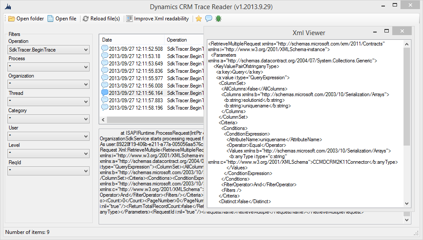Close the Xml Viewer window
Image resolution: width=423 pixels, height=240 pixels.
tap(402, 31)
